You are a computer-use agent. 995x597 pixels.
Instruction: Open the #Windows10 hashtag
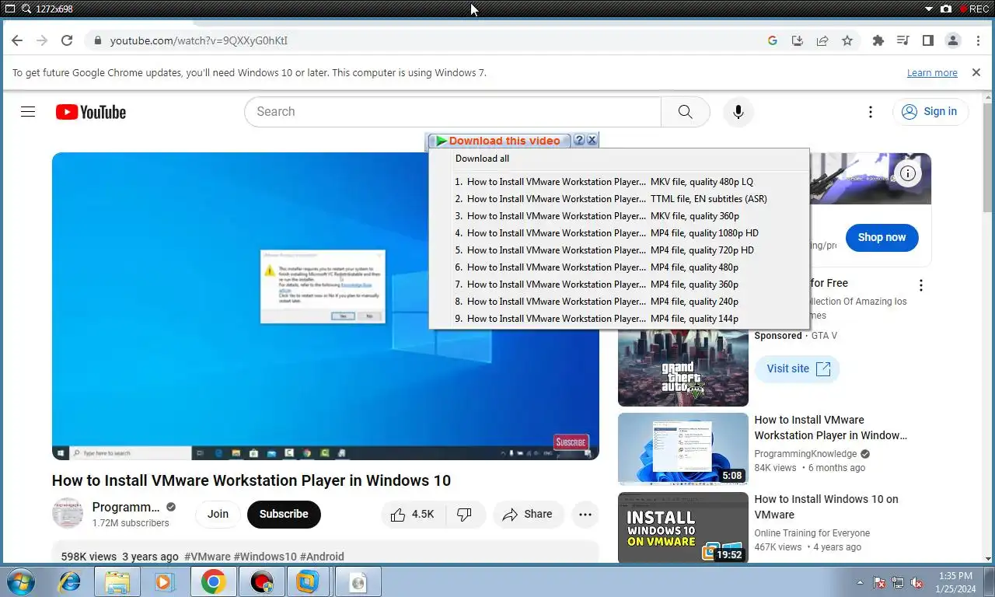coord(265,557)
